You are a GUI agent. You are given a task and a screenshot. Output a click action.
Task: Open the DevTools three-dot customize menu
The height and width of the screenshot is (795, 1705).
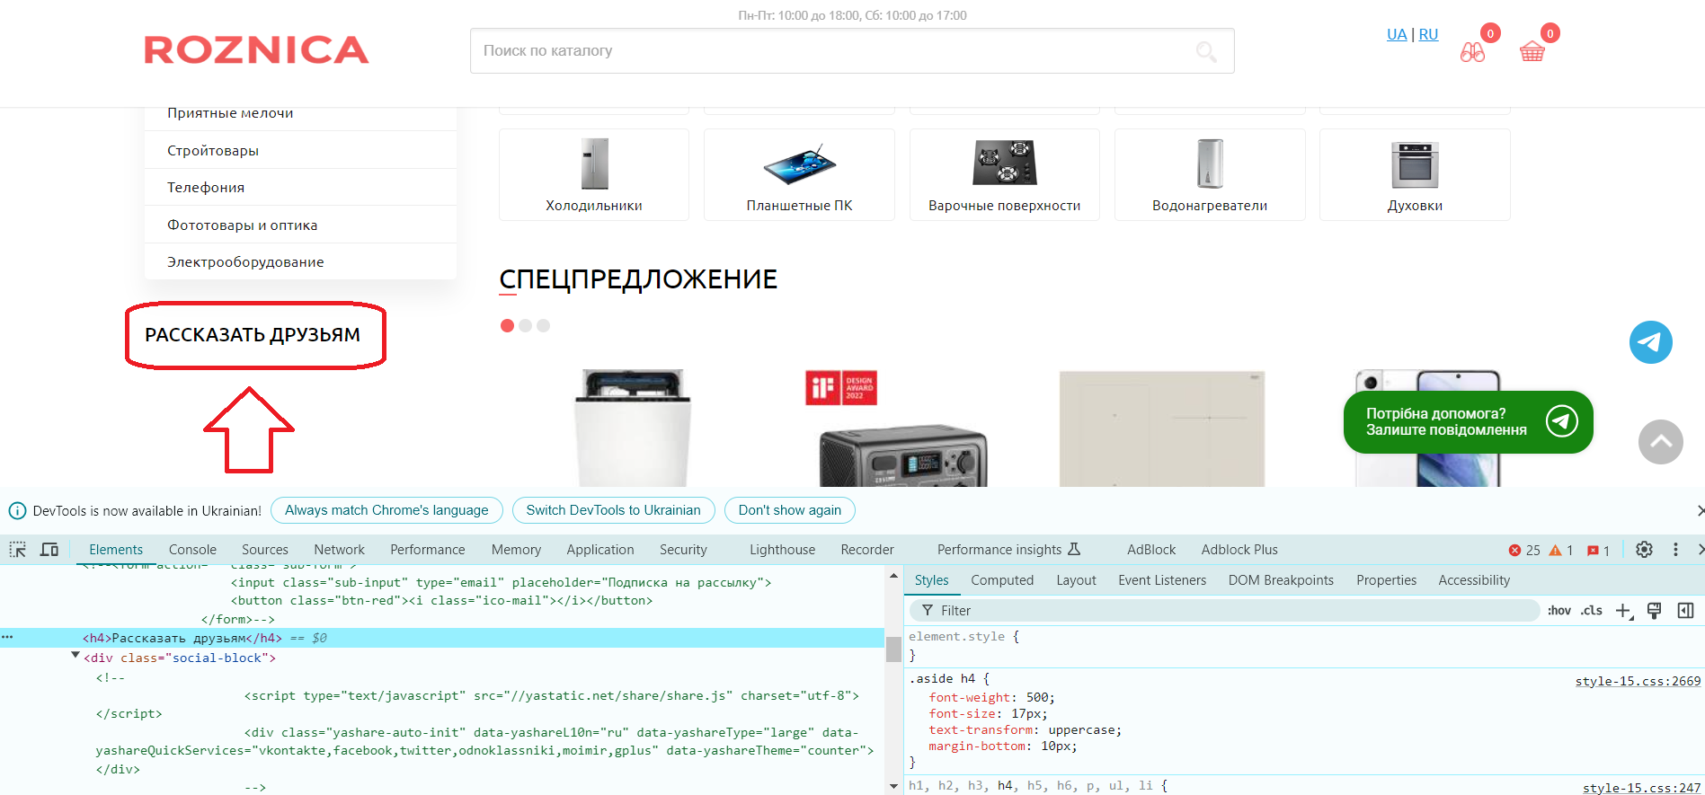[x=1675, y=550]
